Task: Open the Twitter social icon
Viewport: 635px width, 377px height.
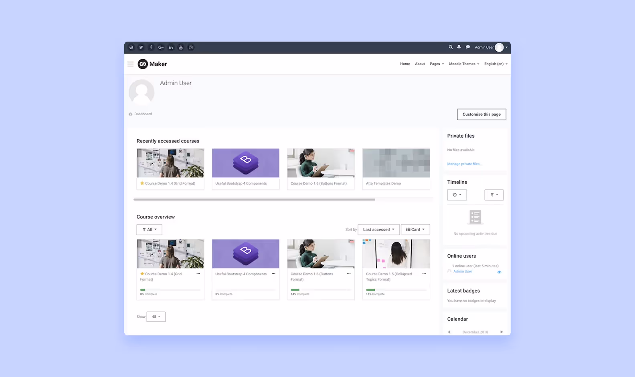Action: [x=141, y=47]
